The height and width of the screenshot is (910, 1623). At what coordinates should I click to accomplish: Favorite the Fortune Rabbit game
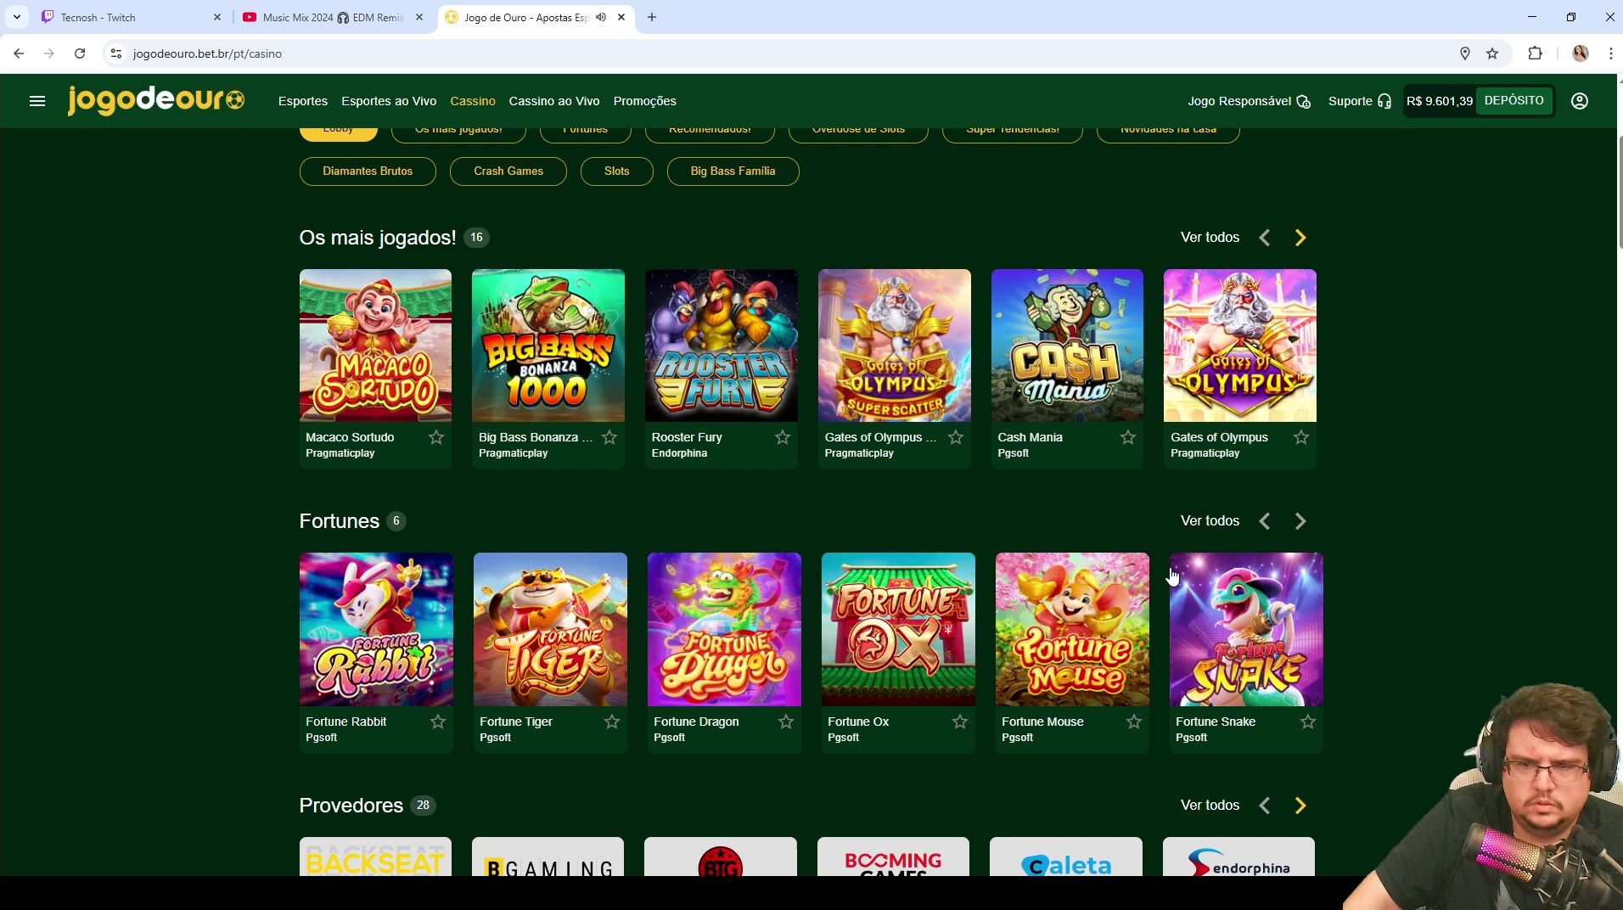(438, 722)
